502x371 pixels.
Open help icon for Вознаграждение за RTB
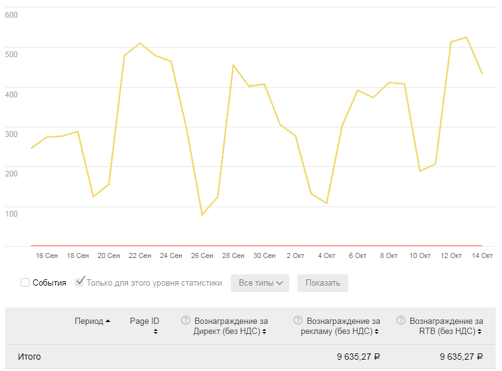401,320
